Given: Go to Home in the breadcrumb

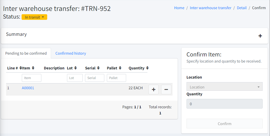Looking at the screenshot, I should [x=179, y=8].
